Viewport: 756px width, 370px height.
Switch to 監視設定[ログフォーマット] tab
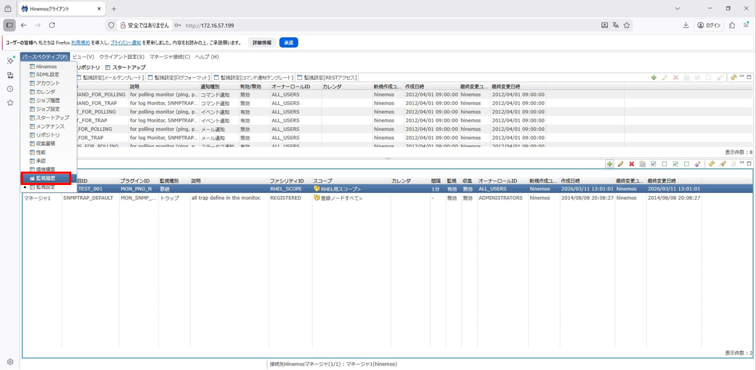179,78
